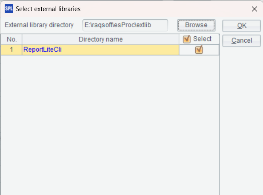Click the SPL application icon in title bar
The width and height of the screenshot is (263, 195).
9,9
